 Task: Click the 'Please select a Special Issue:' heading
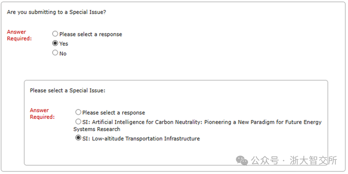[x=68, y=91]
